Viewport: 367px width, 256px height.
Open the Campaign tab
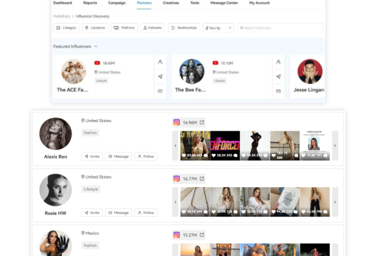[x=117, y=3]
